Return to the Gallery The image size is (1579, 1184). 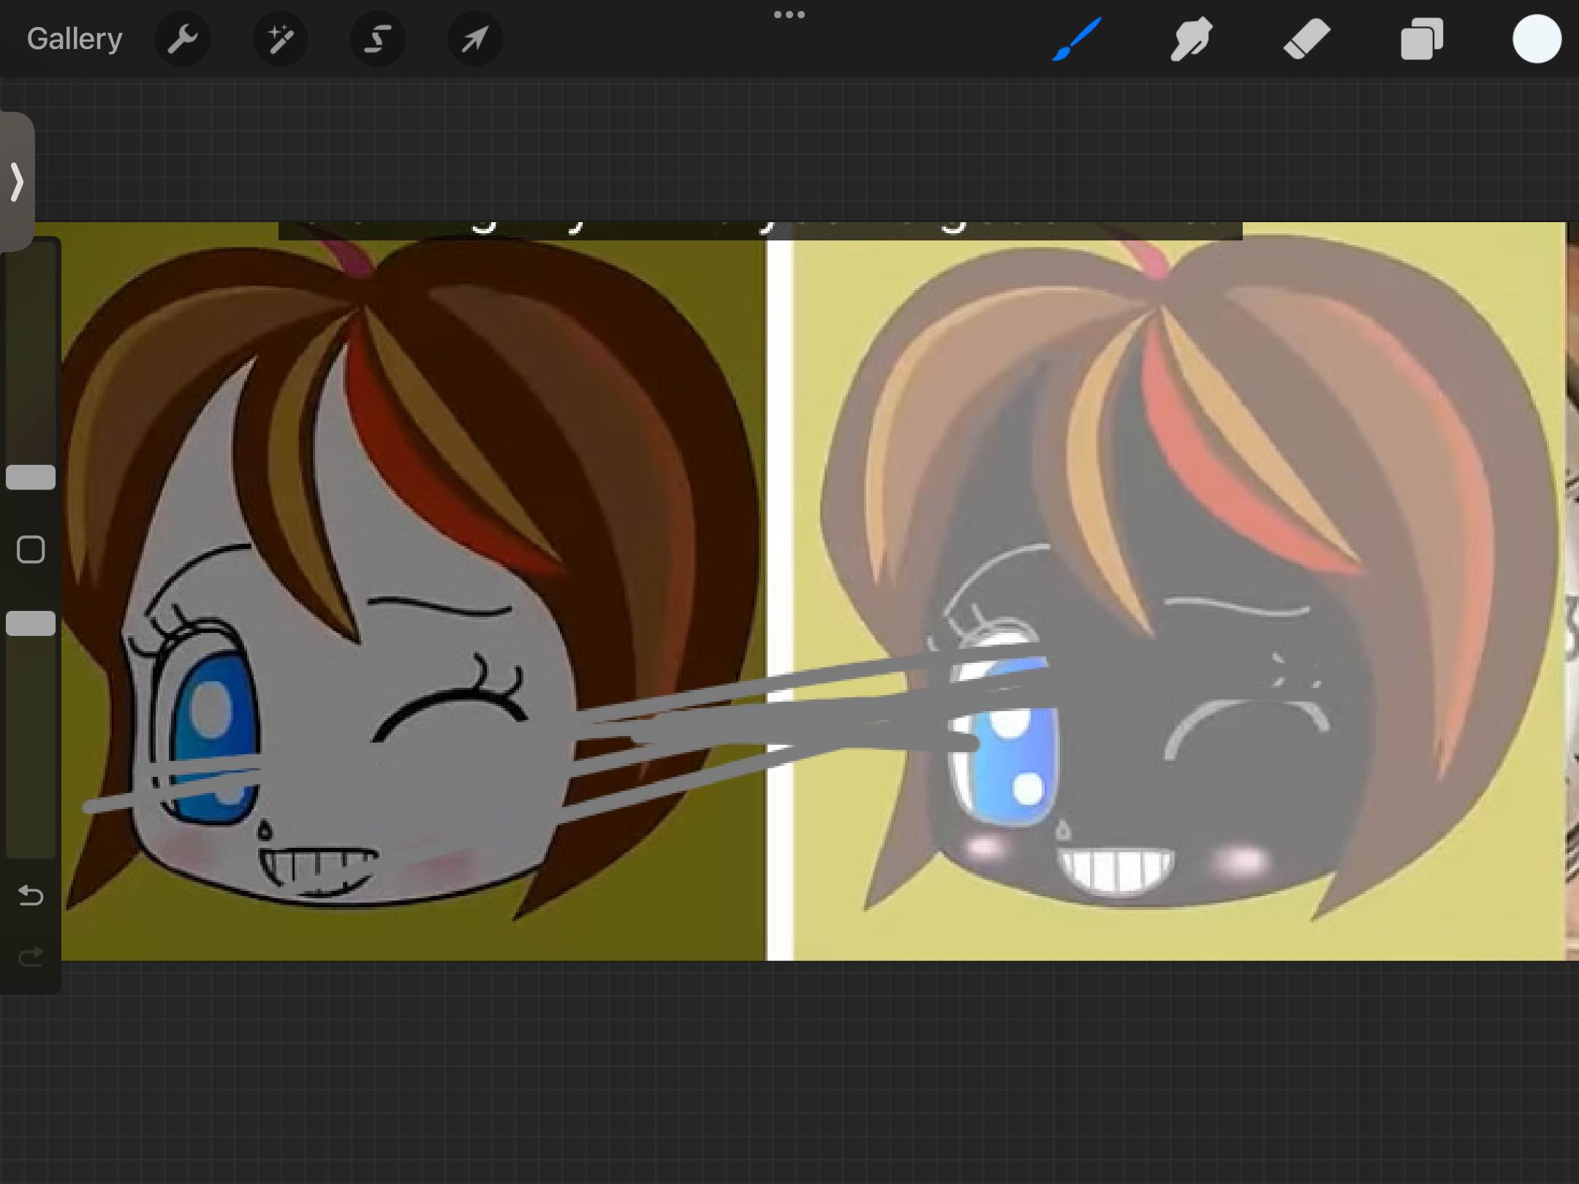click(75, 39)
